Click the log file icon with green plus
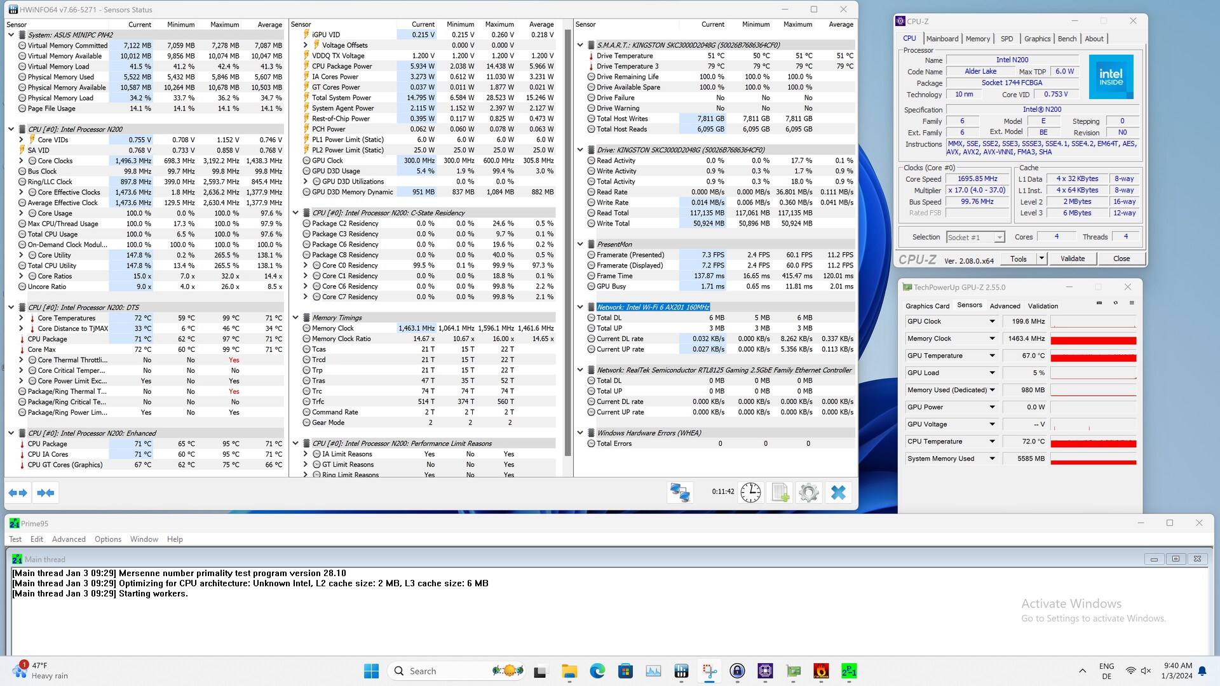 click(x=780, y=492)
